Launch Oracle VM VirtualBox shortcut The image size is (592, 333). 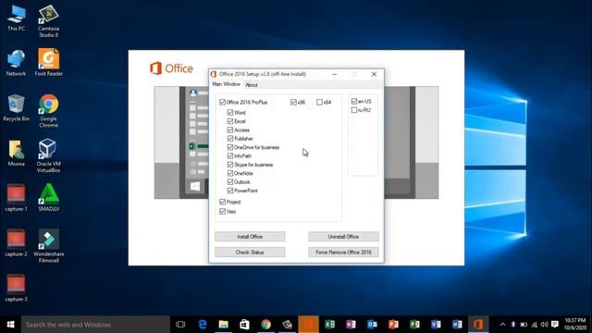[48, 155]
